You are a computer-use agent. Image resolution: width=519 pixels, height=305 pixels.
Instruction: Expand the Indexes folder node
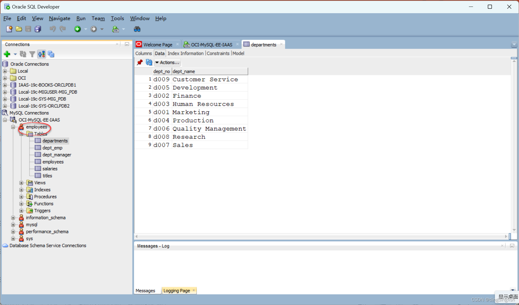click(x=21, y=190)
